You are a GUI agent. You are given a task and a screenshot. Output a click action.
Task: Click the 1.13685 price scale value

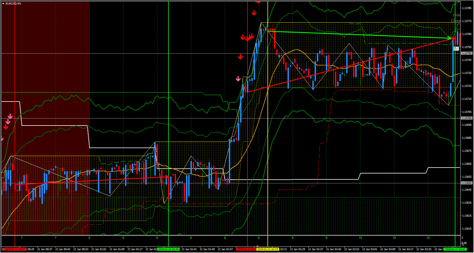pos(467,138)
